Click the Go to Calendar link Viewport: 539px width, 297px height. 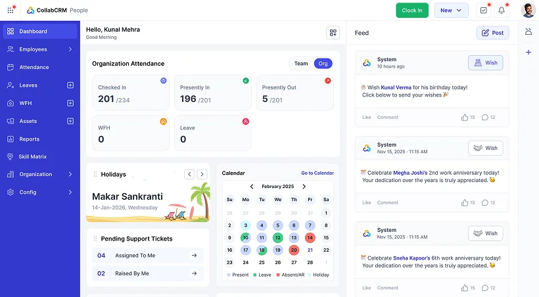click(317, 173)
